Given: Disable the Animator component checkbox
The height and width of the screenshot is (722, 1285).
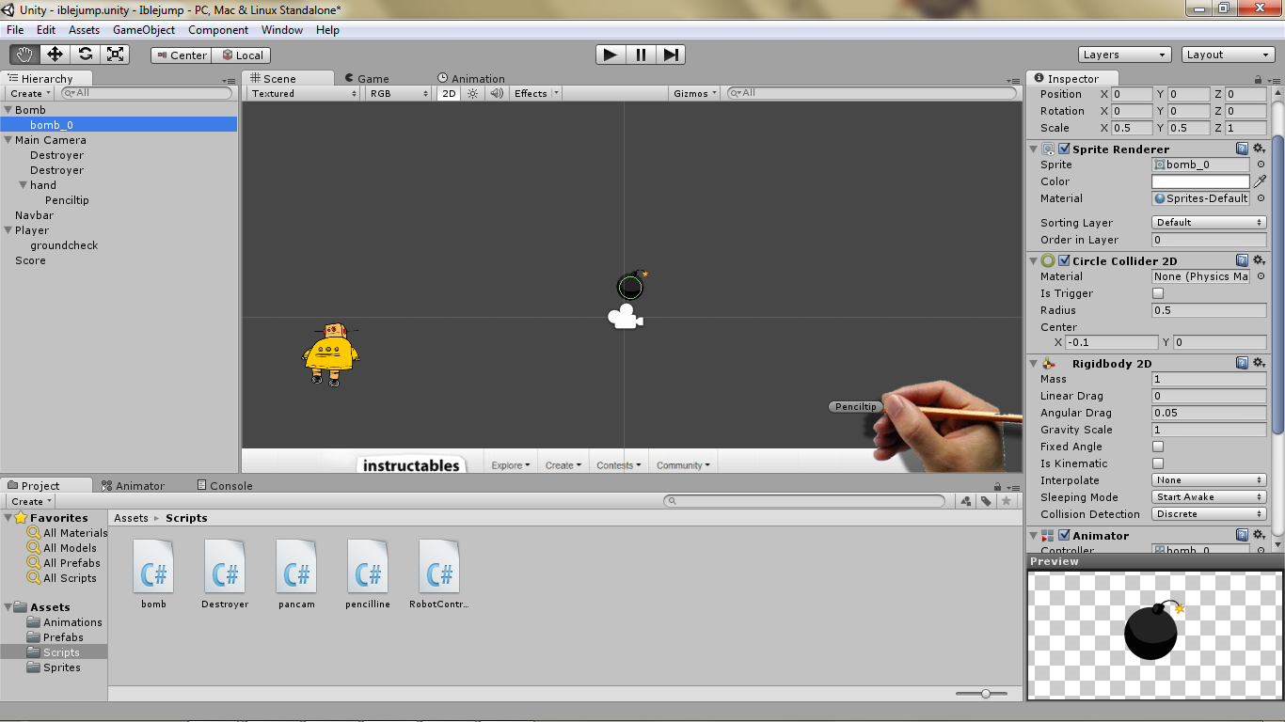Looking at the screenshot, I should click(1064, 535).
